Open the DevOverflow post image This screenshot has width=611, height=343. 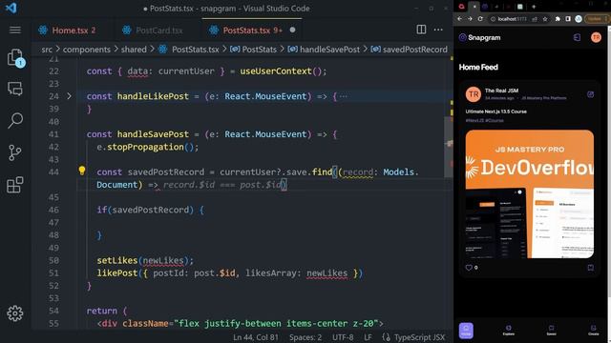click(x=530, y=194)
